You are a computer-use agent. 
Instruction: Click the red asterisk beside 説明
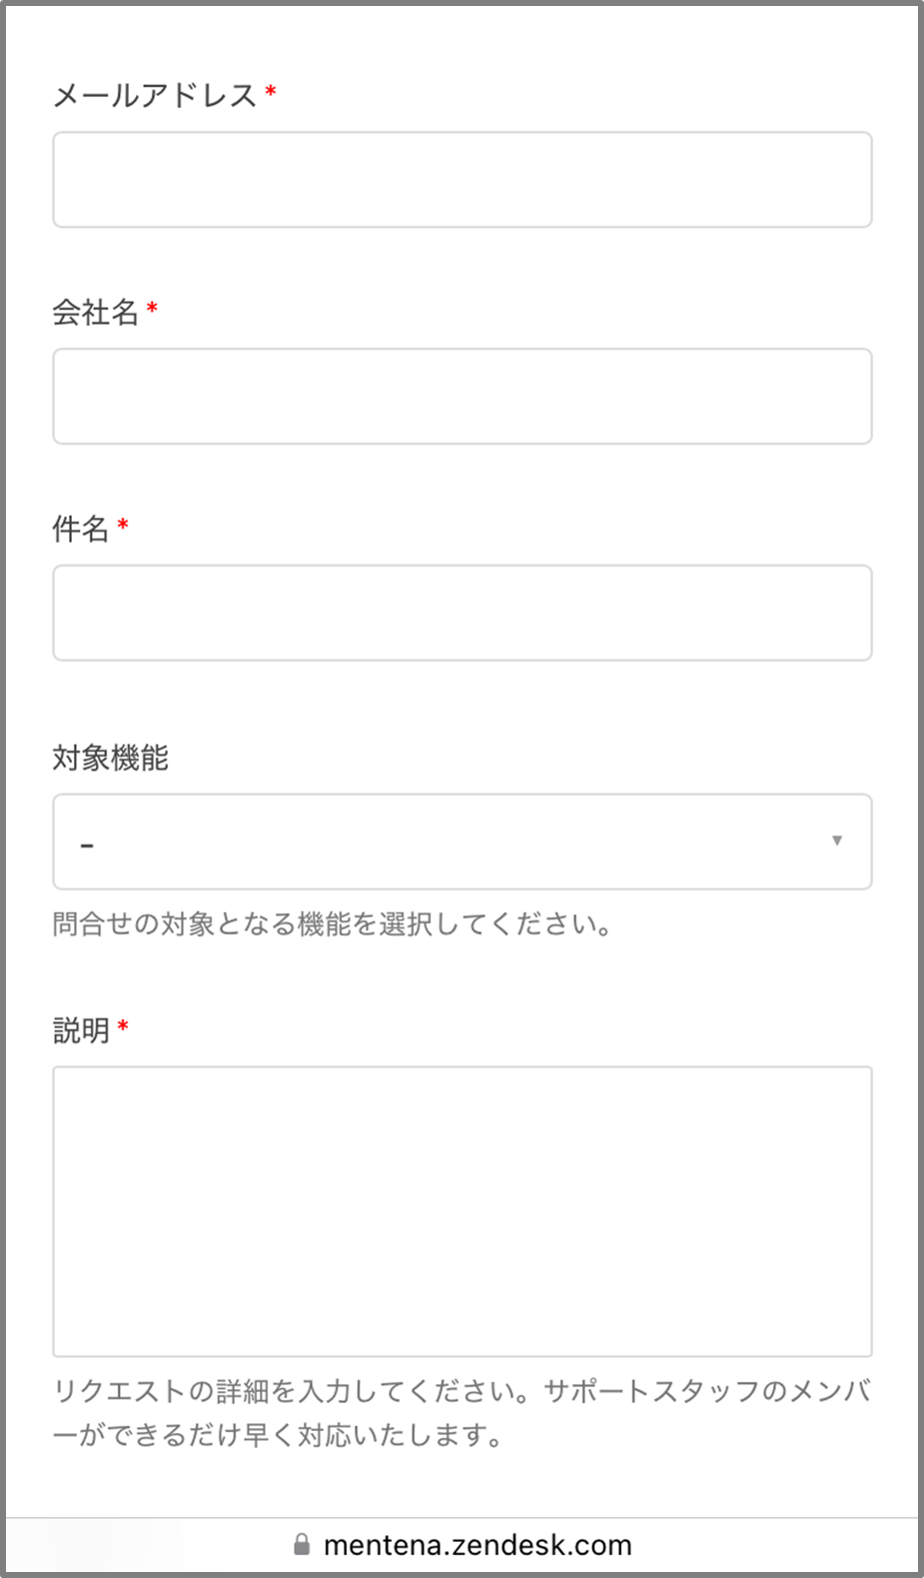point(123,1027)
